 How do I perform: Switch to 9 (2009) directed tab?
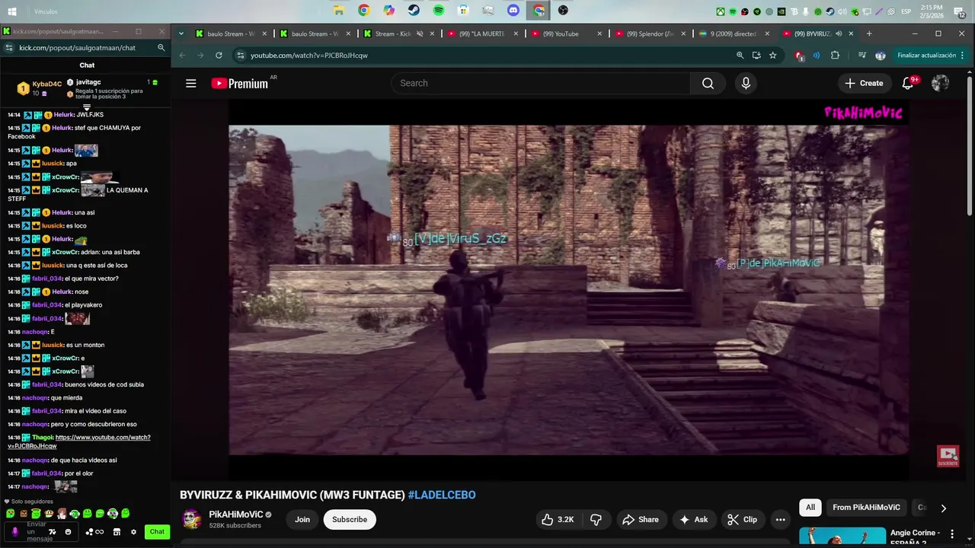coord(734,34)
